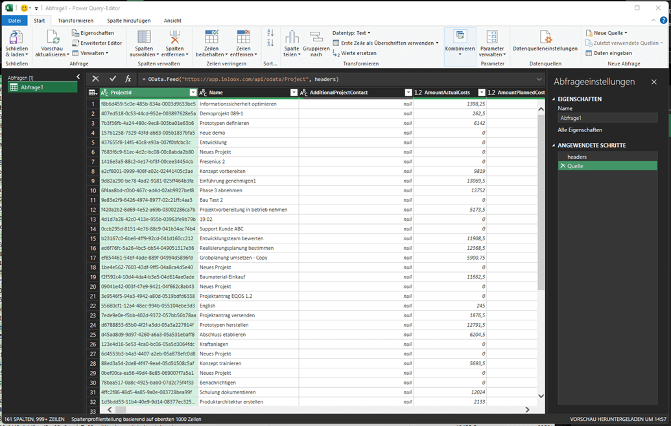Collapse the ribbon

point(653,20)
